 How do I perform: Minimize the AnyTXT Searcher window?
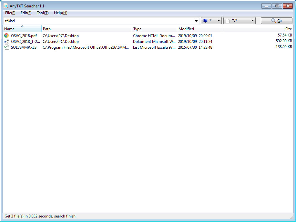point(266,6)
